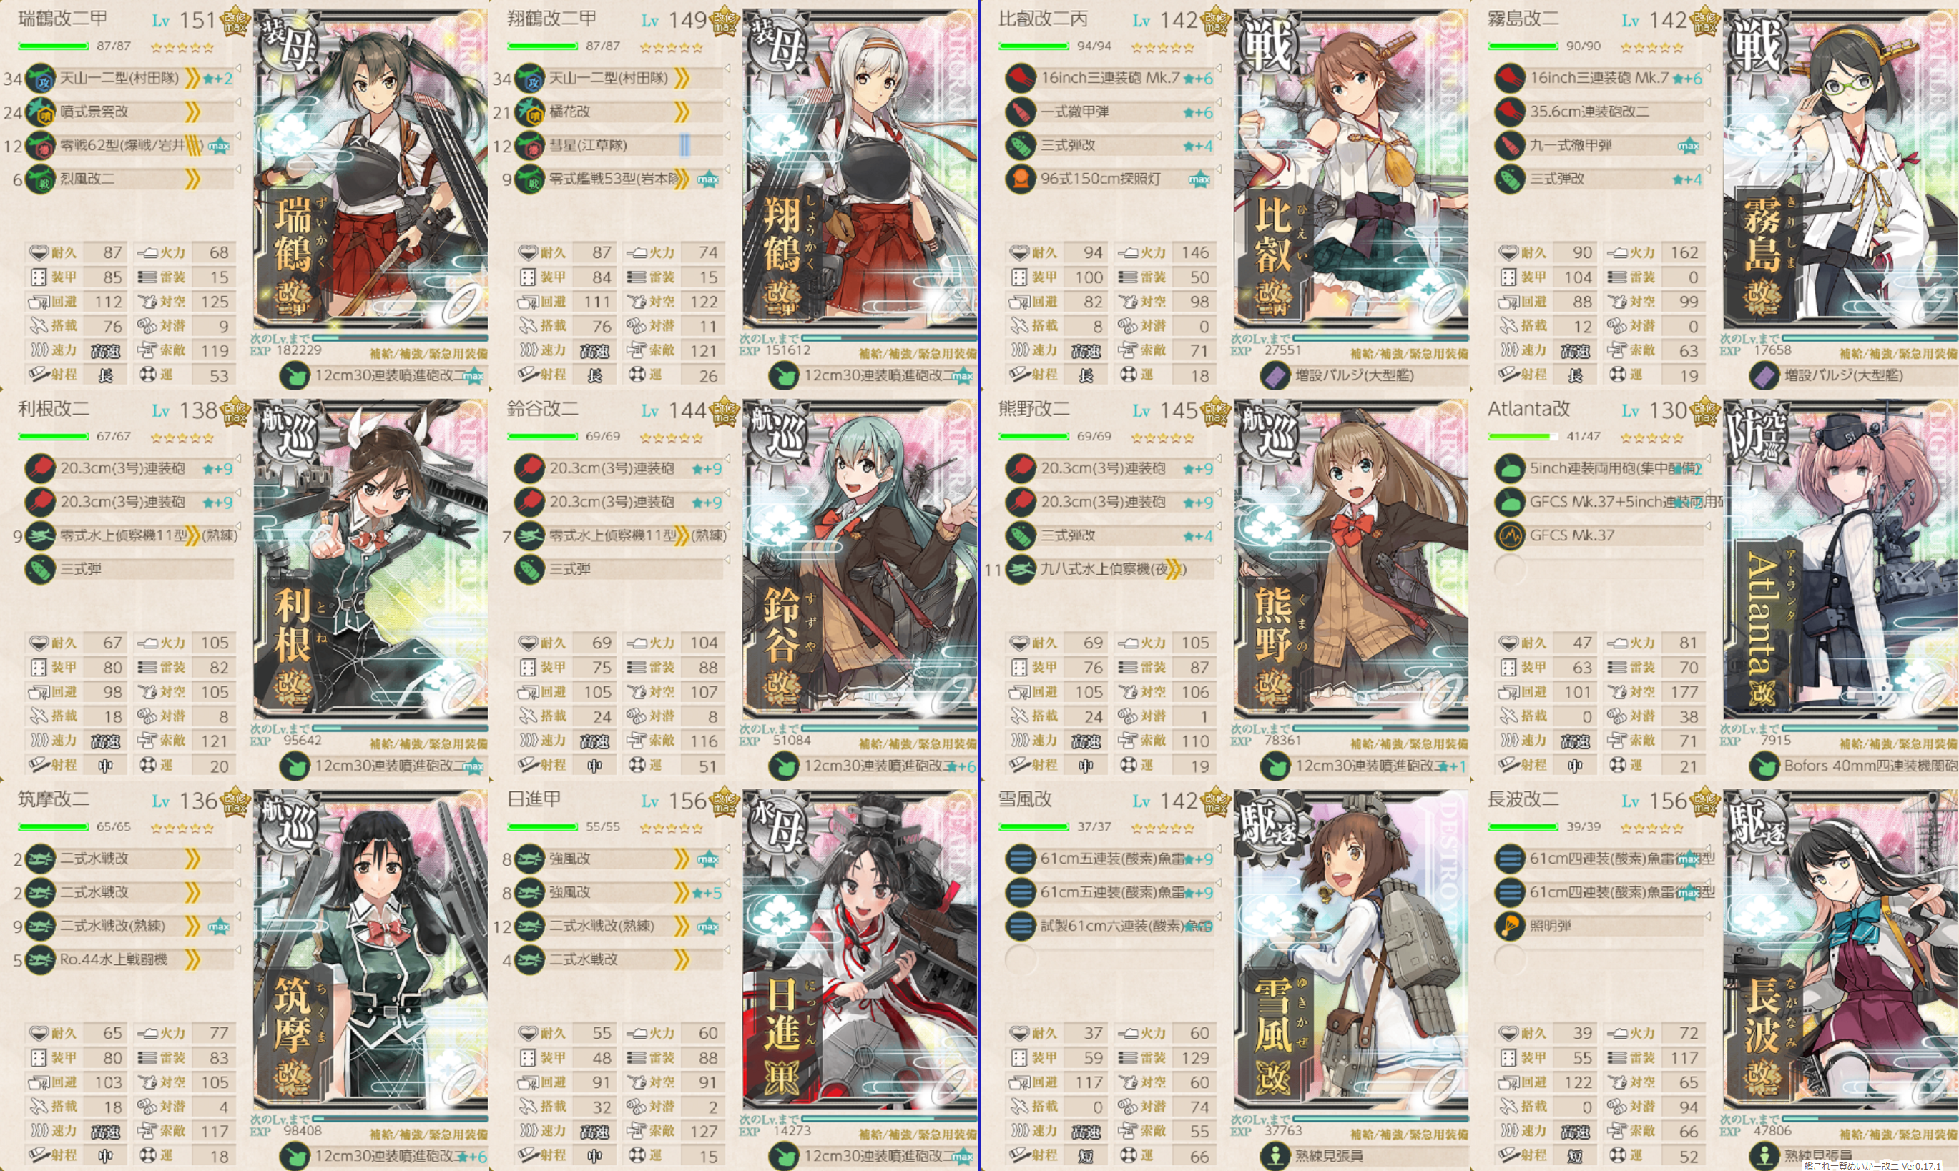Select Yukikaze's 熟練見張員 lookout icon
This screenshot has width=1959, height=1171.
(x=1275, y=1156)
